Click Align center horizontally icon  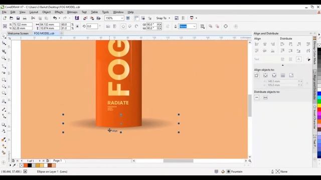coord(265,44)
